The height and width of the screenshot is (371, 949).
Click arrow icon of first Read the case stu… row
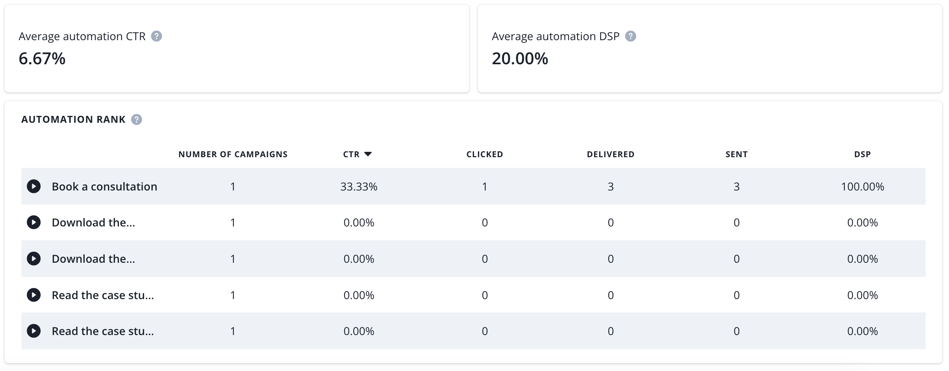tap(34, 295)
